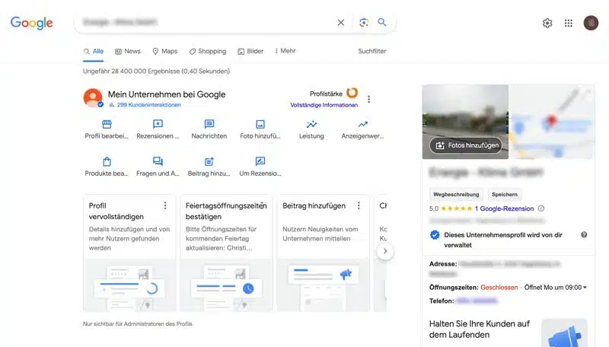Open 299 Kundeninteraktionen link

pyautogui.click(x=148, y=105)
